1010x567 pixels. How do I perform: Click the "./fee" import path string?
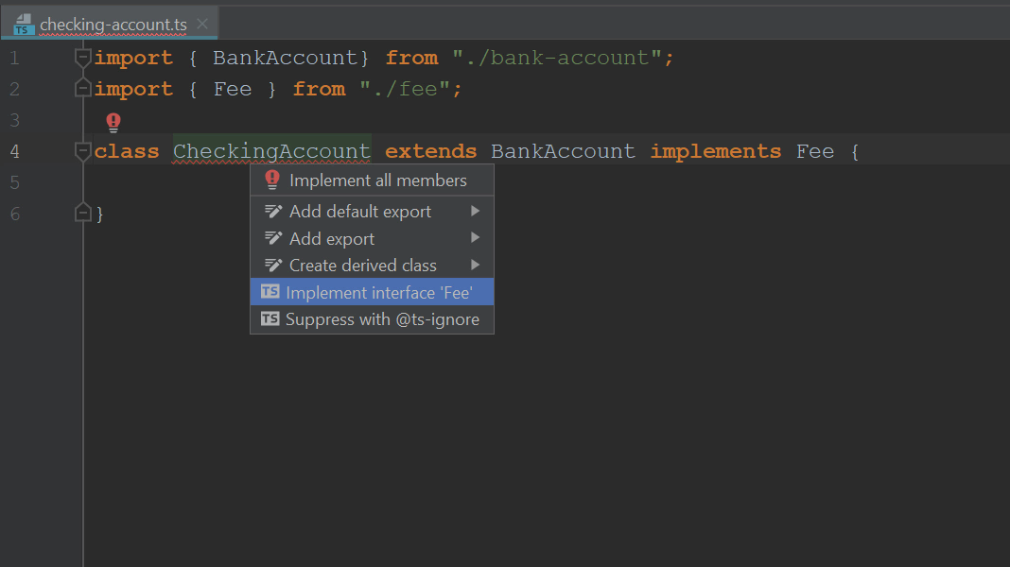405,89
